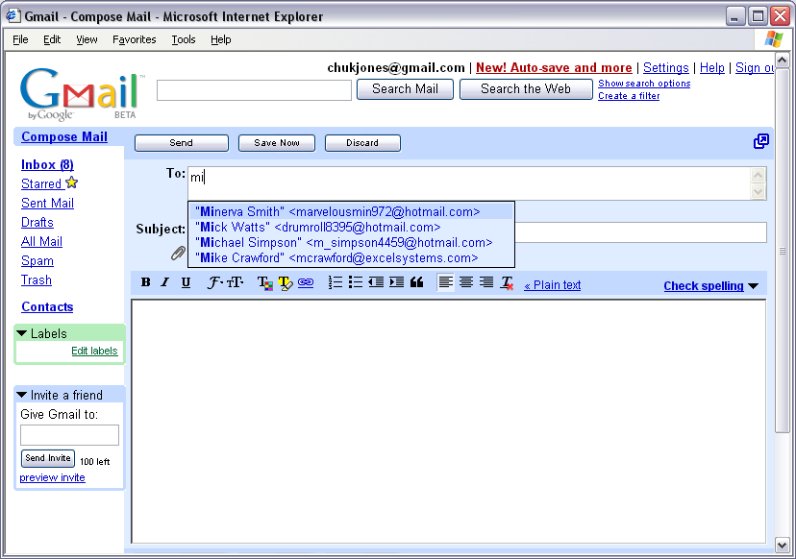Toggle underline formatting

186,282
